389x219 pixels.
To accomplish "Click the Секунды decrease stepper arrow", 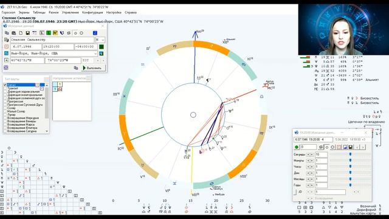I will tap(308, 155).
